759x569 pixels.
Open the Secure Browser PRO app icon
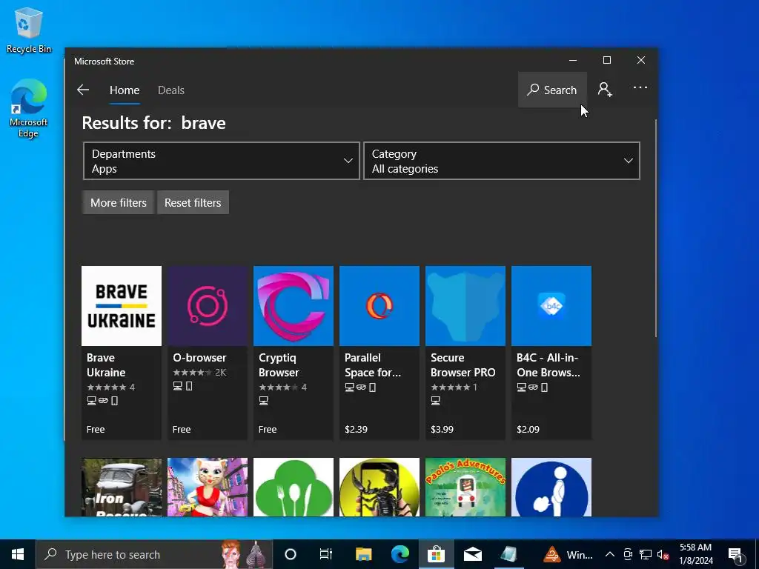tap(465, 306)
